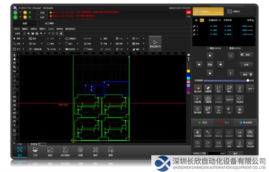269x172 pixels.
Task: Switch to the monitoring tab in bottom bar
Action: click(50, 151)
